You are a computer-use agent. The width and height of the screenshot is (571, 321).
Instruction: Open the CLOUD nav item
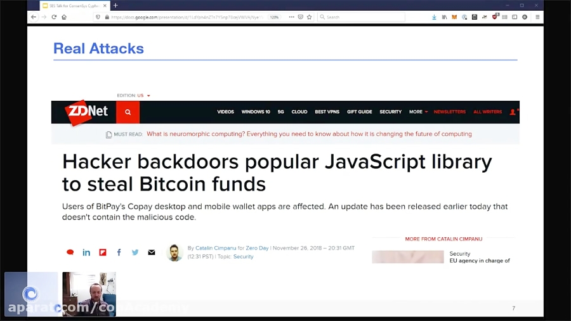coord(299,112)
